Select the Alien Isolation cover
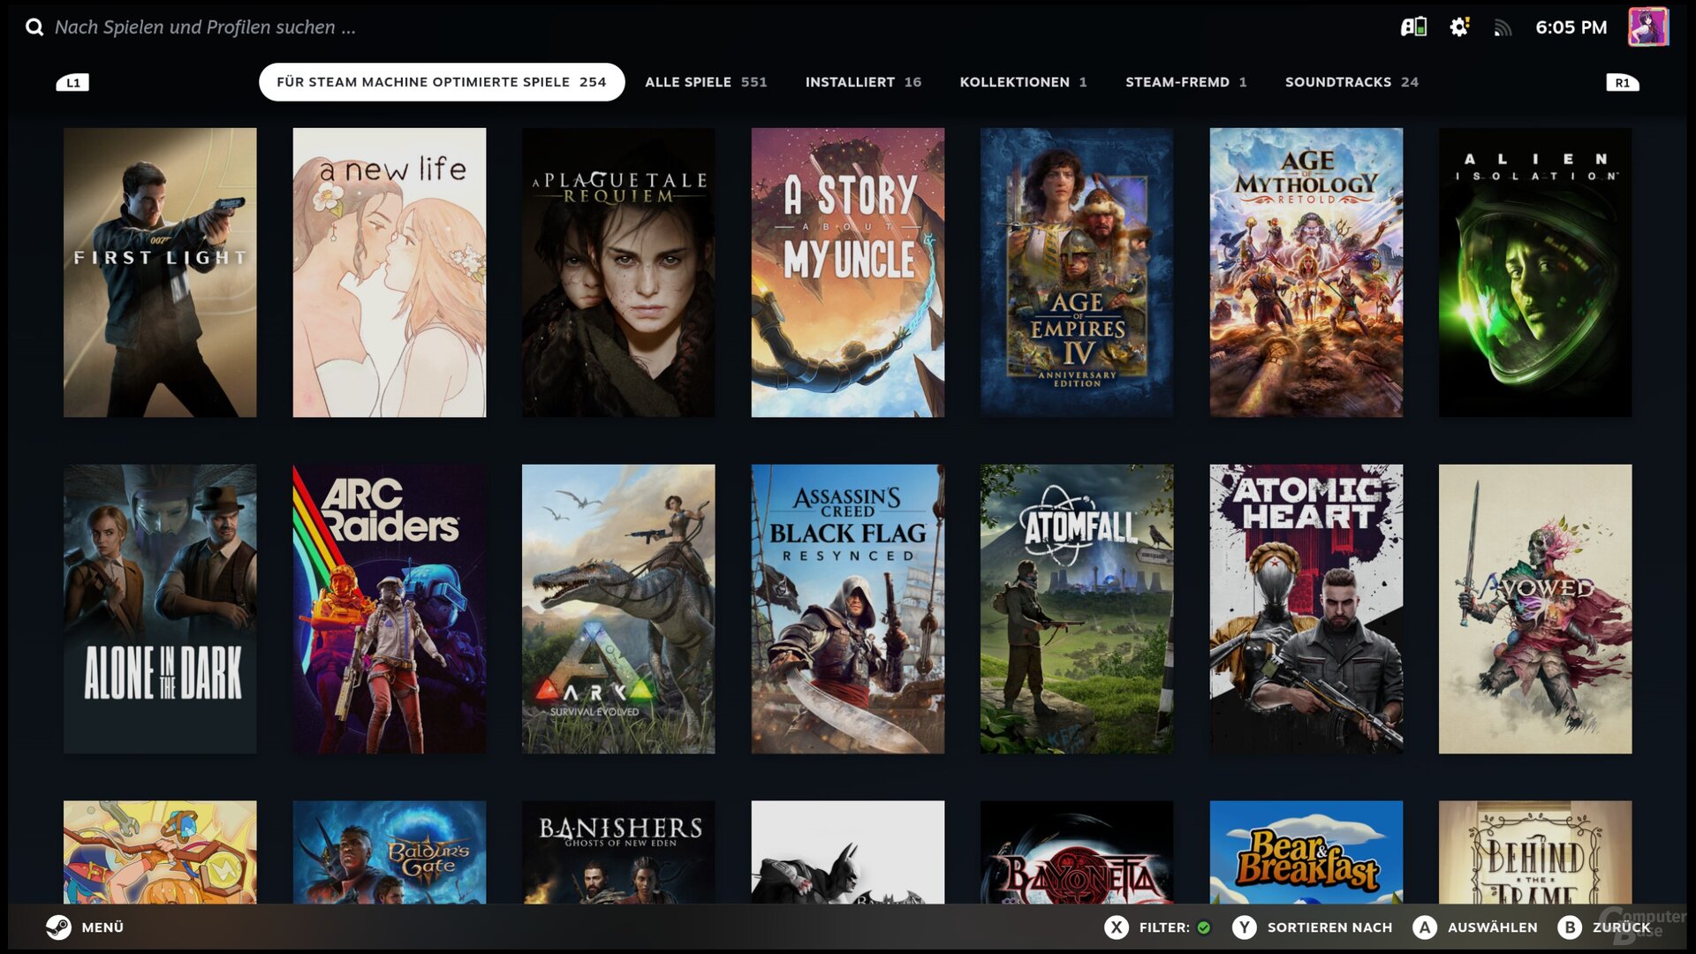This screenshot has height=954, width=1696. [1535, 272]
